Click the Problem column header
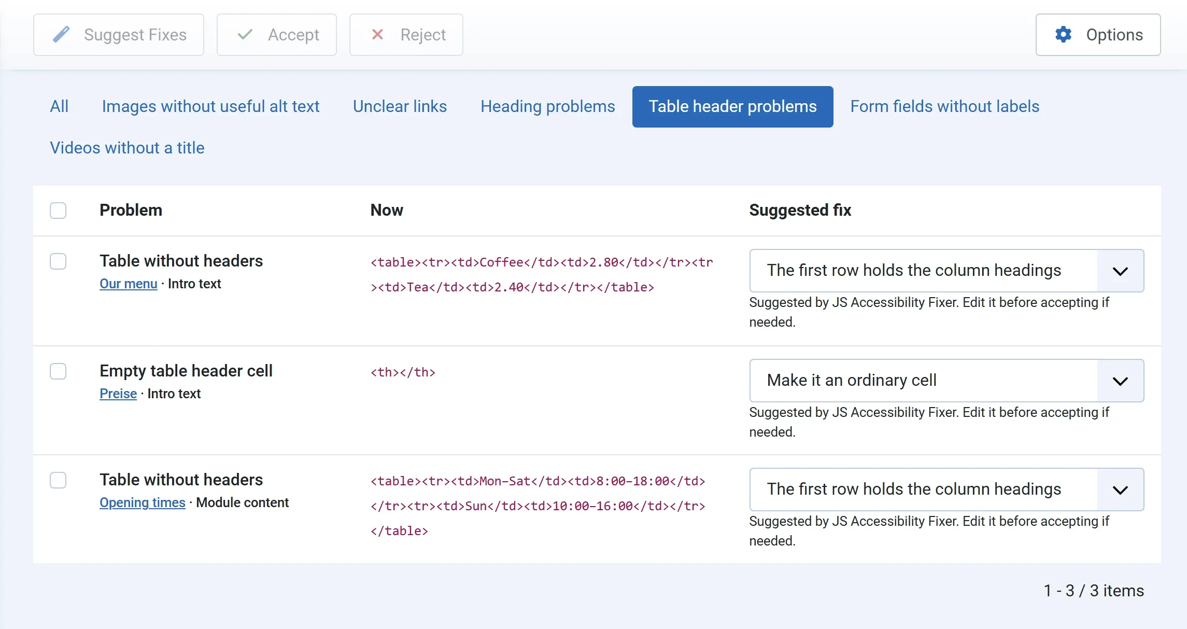The height and width of the screenshot is (629, 1187). point(131,210)
